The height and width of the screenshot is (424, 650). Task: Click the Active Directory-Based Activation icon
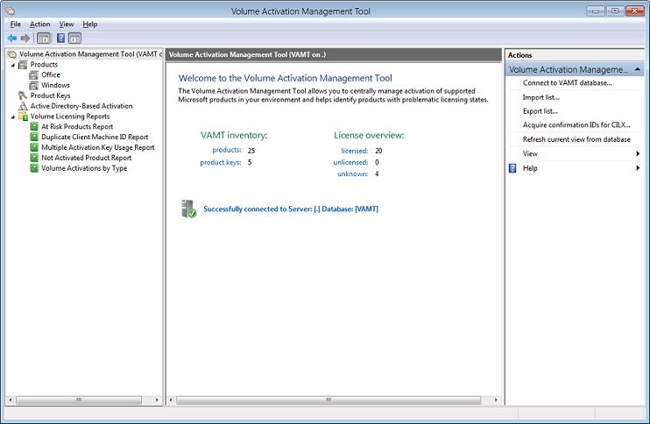click(23, 106)
